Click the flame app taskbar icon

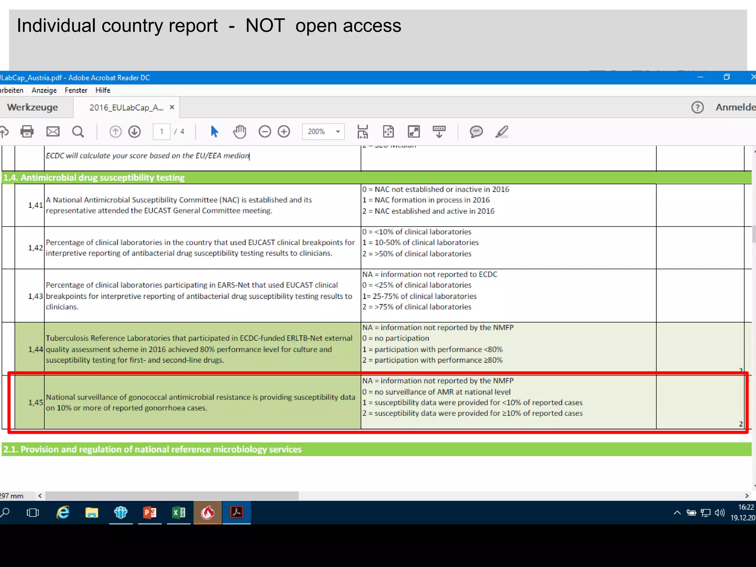pos(208,513)
